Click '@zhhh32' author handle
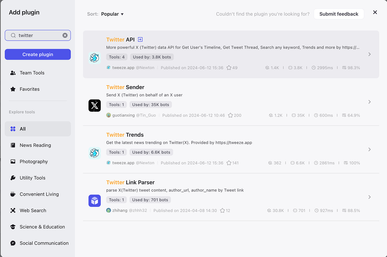 pyautogui.click(x=138, y=210)
